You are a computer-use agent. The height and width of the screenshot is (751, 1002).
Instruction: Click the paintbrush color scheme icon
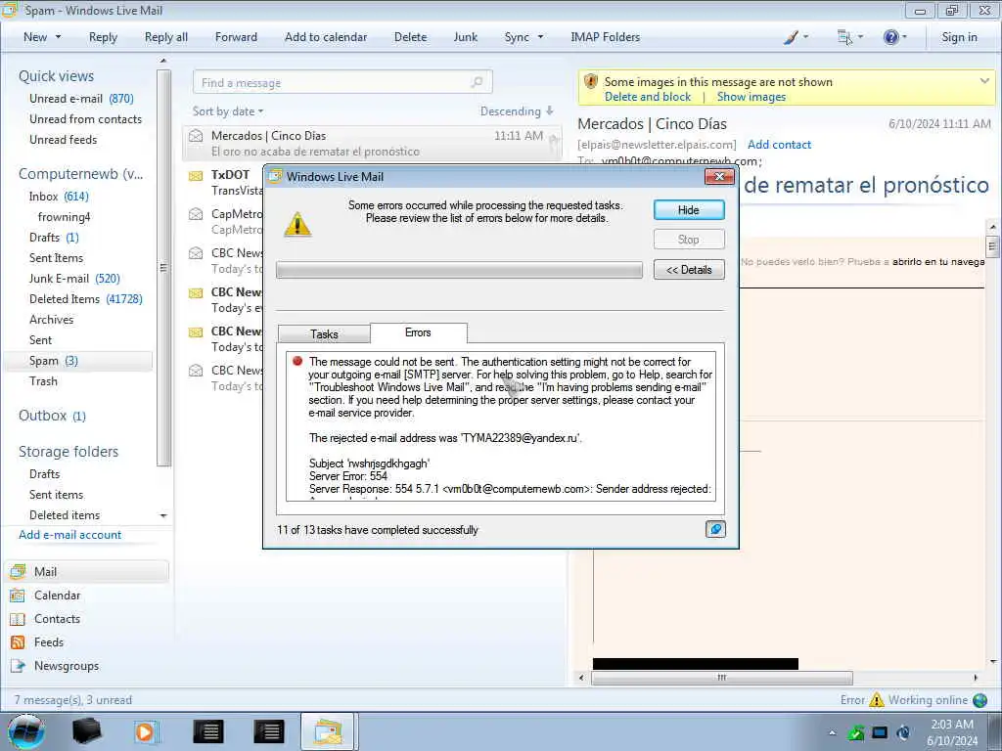pos(791,37)
